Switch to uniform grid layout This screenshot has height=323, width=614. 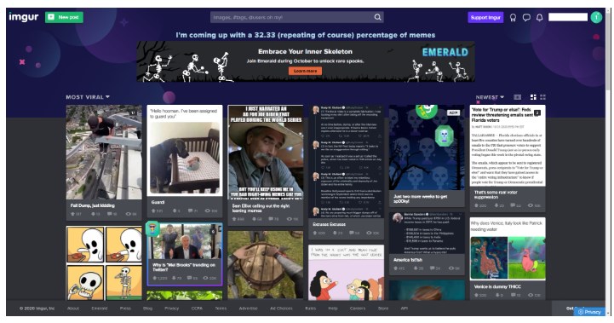[x=542, y=97]
